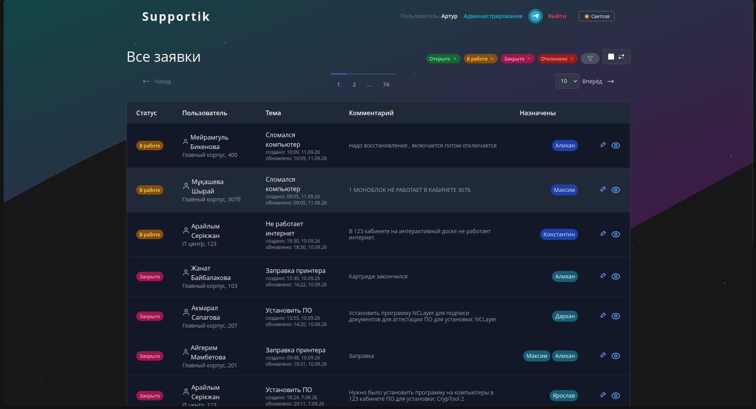Click the 'Дархан' assignee badge
The width and height of the screenshot is (756, 409).
pyautogui.click(x=565, y=316)
